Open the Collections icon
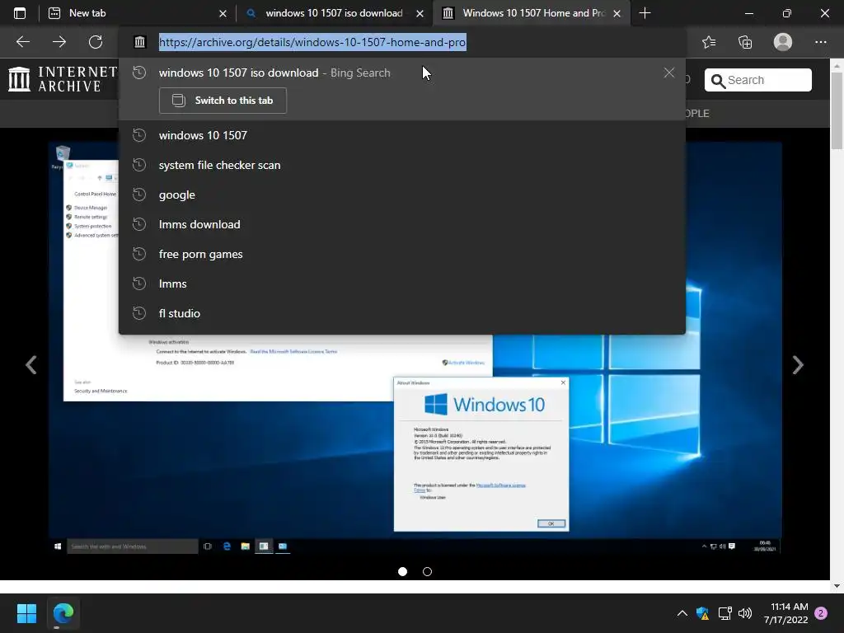The image size is (844, 633). pos(745,42)
